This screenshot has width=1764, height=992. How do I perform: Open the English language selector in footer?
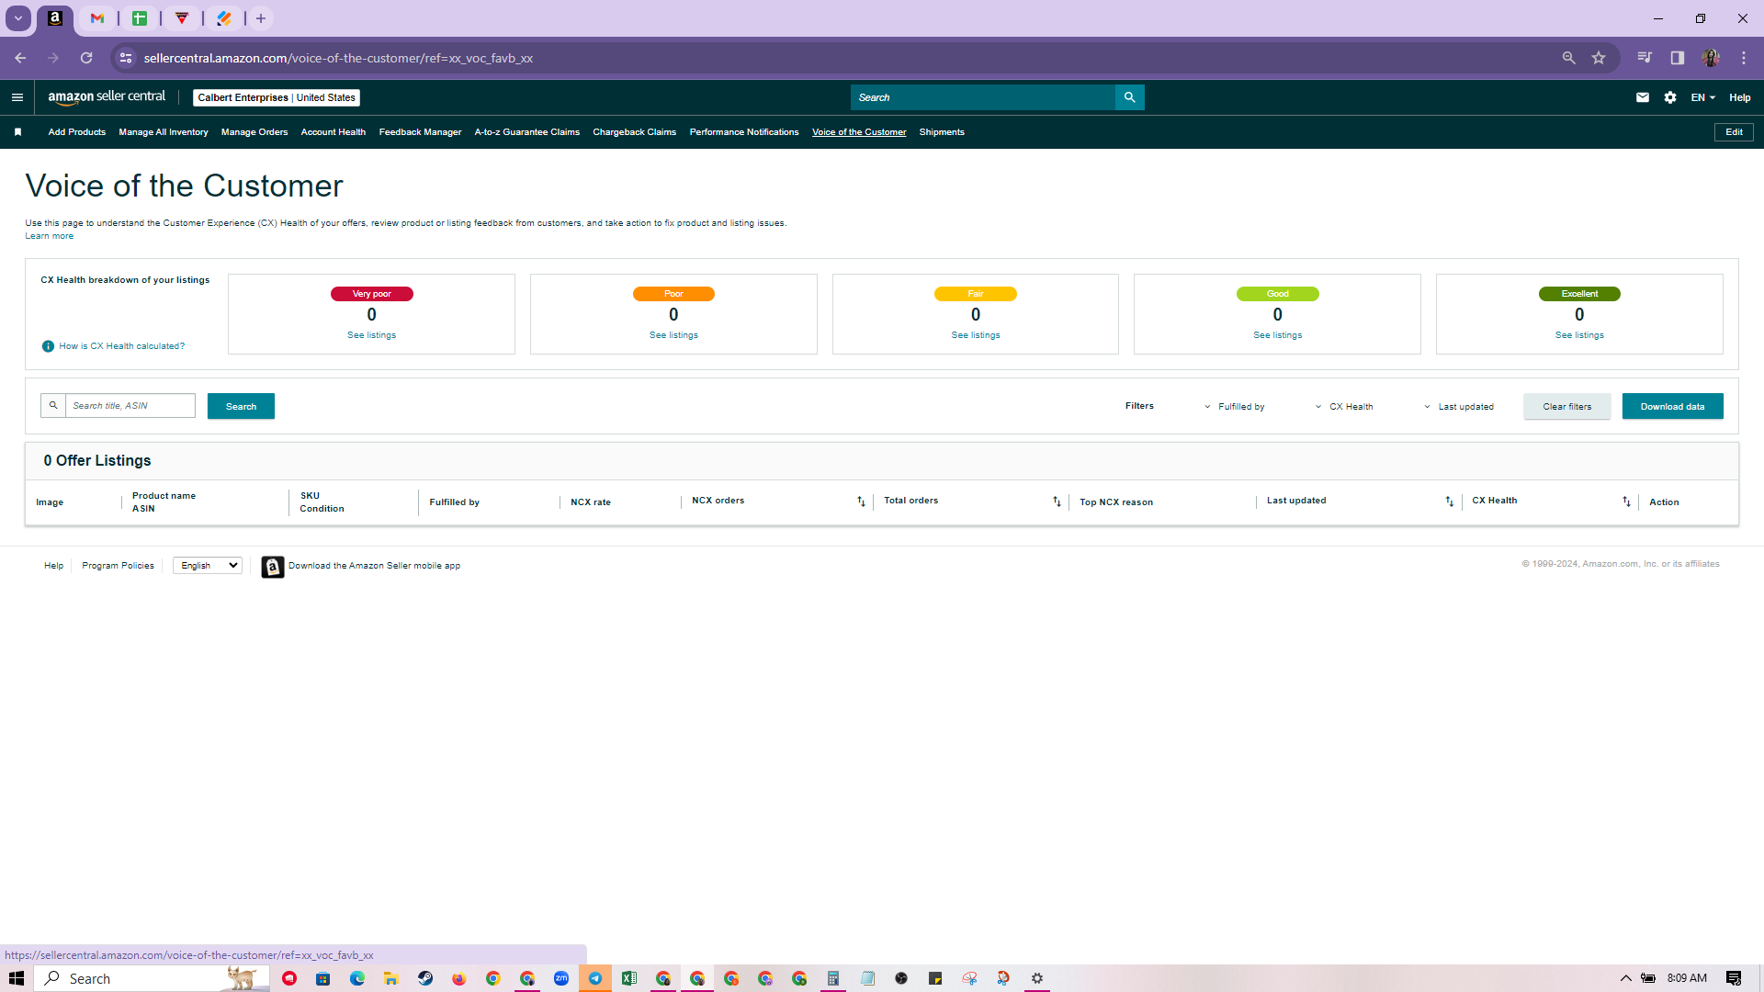[208, 566]
